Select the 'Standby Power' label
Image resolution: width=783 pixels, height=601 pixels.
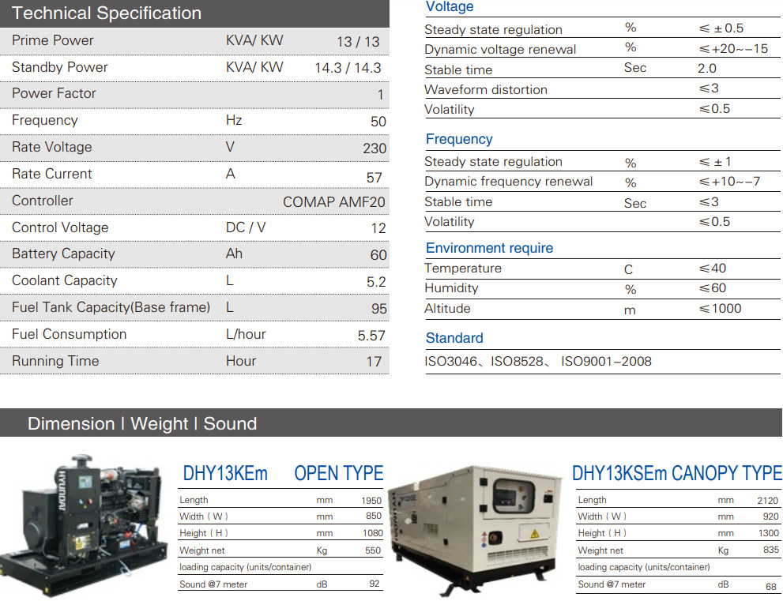(x=59, y=67)
